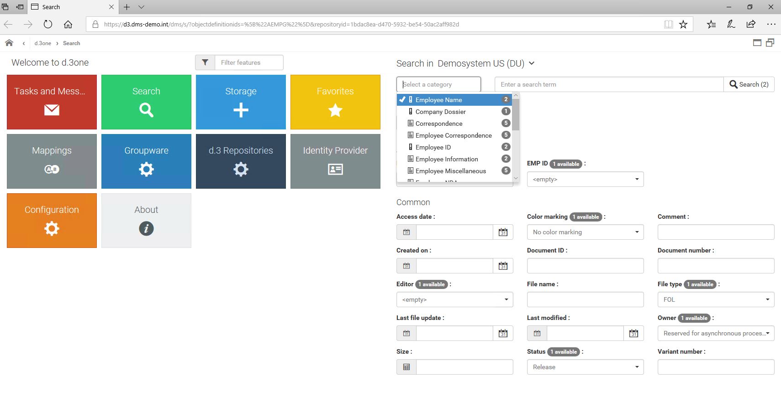
Task: Open the orange Configuration tile
Action: point(52,221)
